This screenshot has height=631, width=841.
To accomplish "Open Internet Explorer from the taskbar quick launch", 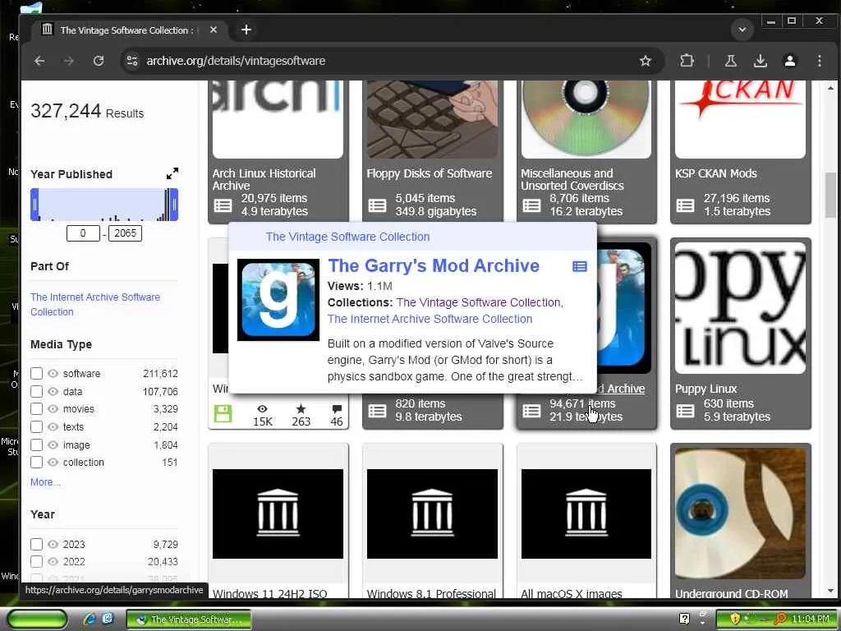I will (x=90, y=619).
